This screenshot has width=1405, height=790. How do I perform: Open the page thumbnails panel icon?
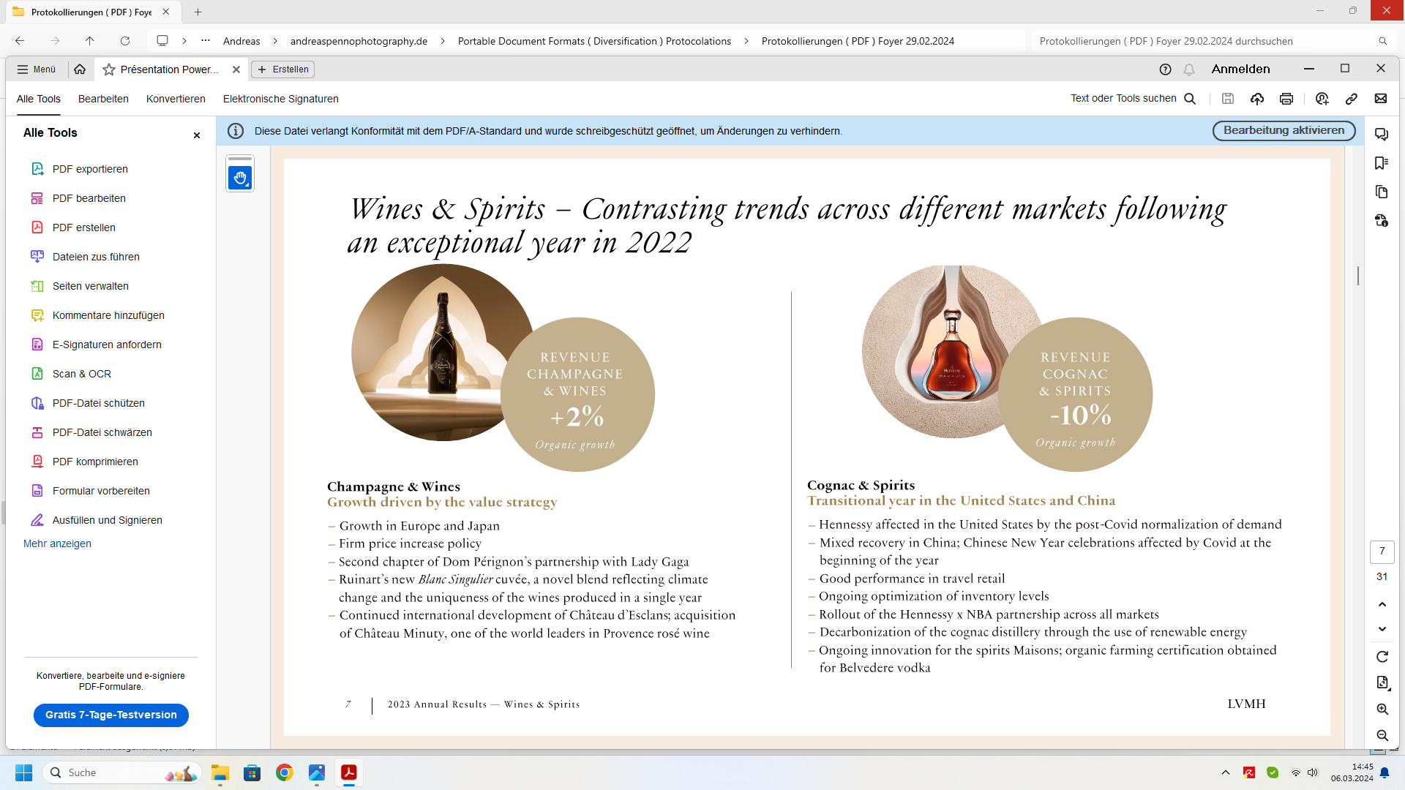1382,192
